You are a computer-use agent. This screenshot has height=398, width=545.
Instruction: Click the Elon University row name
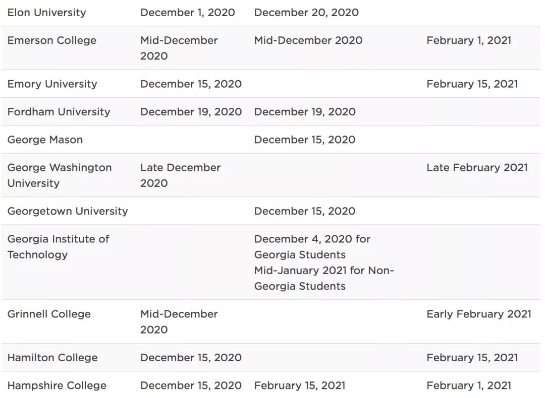(x=46, y=13)
